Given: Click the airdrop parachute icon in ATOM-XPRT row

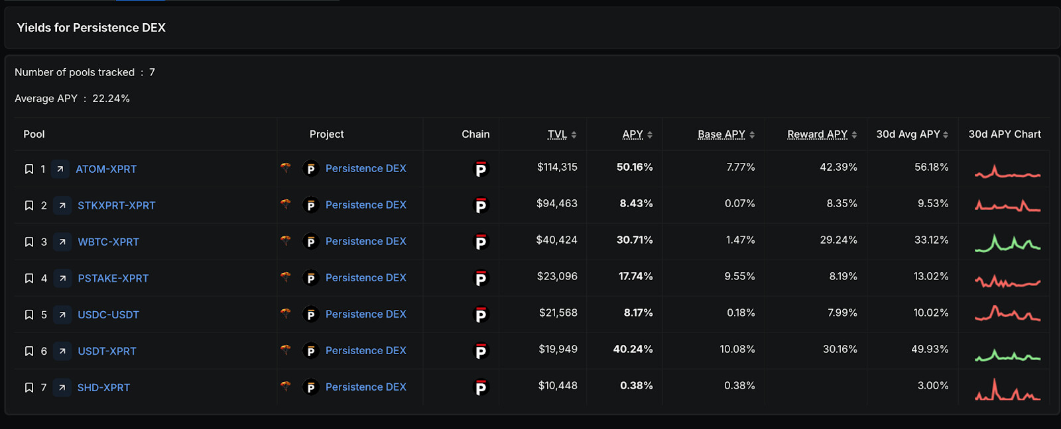Looking at the screenshot, I should pyautogui.click(x=286, y=167).
